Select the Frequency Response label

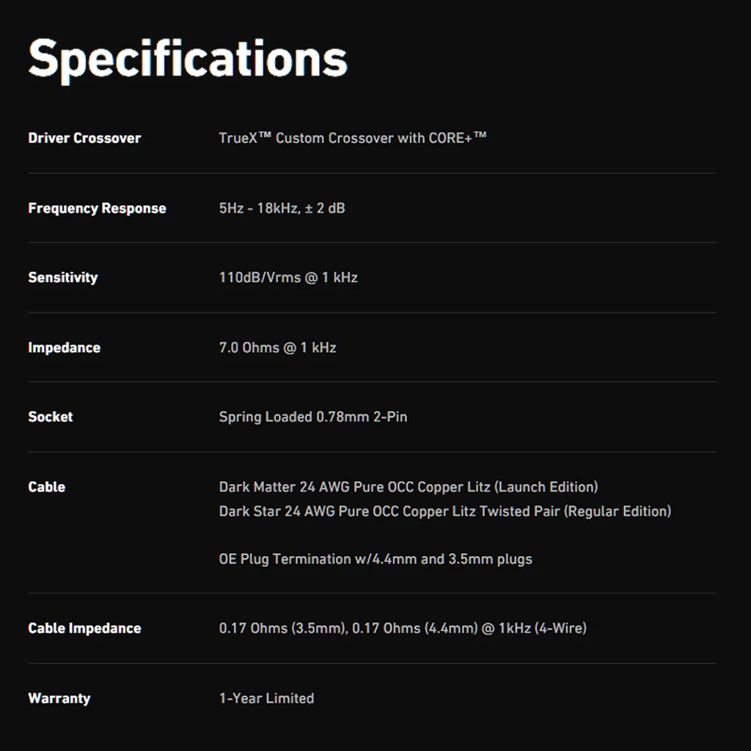(x=98, y=208)
